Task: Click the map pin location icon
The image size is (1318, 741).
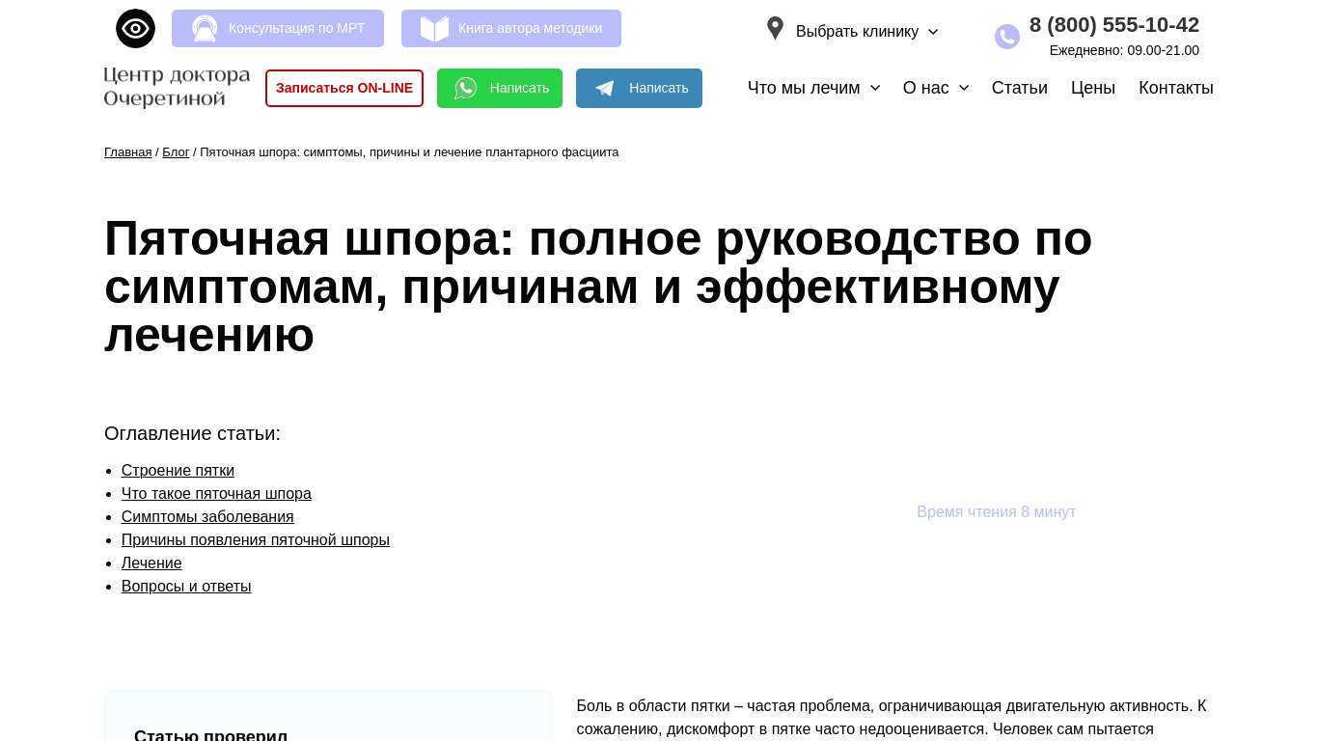Action: point(775,29)
